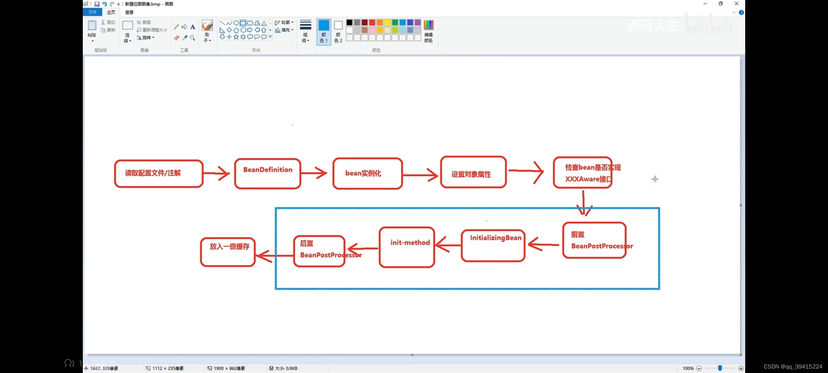This screenshot has width=828, height=373.
Task: Choose the Oval shape
Action: tap(236, 23)
